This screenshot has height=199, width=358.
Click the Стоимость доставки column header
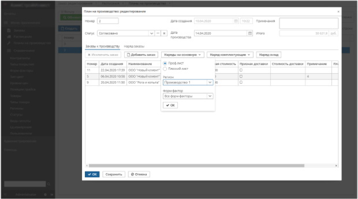click(288, 64)
